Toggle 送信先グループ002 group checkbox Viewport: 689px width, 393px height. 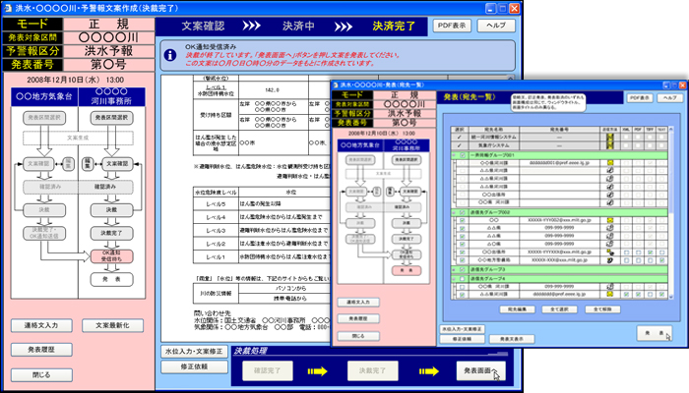[463, 212]
